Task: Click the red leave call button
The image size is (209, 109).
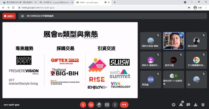Action: [124, 105]
